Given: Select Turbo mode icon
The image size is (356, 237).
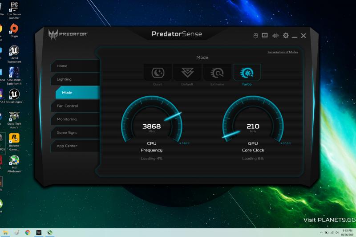Looking at the screenshot, I should click(247, 73).
